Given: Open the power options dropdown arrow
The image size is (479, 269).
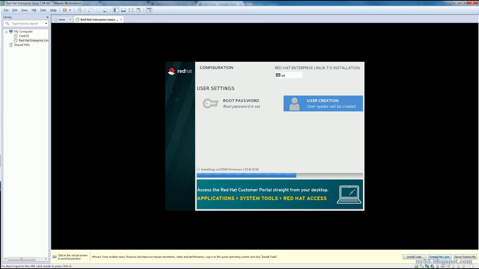Looking at the screenshot, I should [x=70, y=10].
